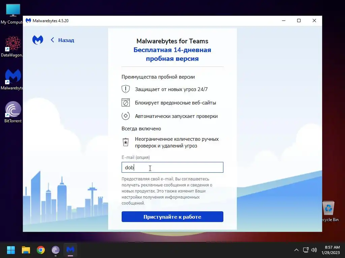Select the BitTorrent desktop shortcut
This screenshot has width=345, height=258.
pos(13,112)
